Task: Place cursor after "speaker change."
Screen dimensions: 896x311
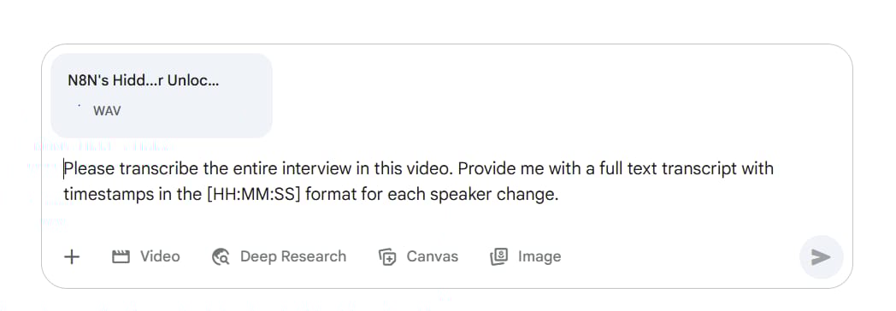Action: pos(559,195)
